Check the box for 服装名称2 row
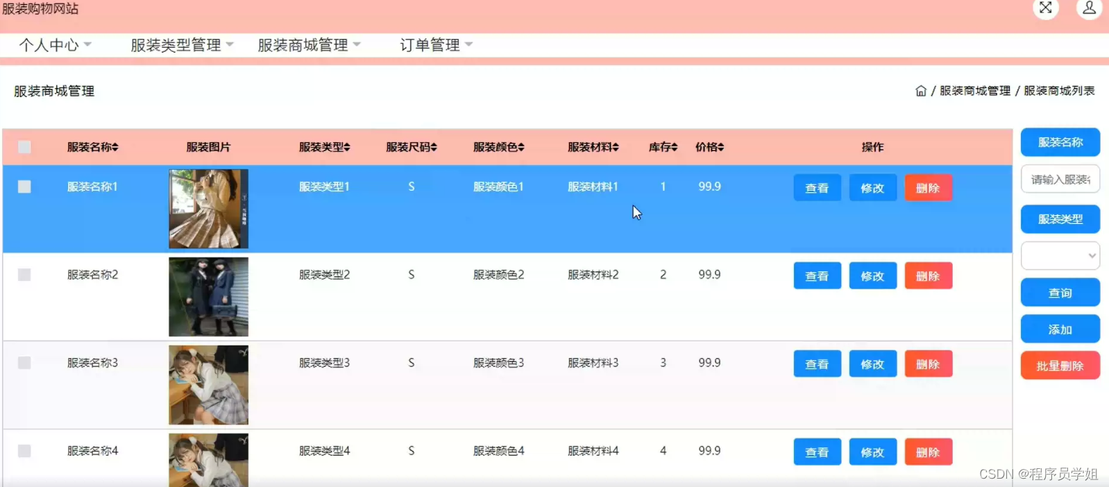This screenshot has width=1109, height=487. click(24, 275)
